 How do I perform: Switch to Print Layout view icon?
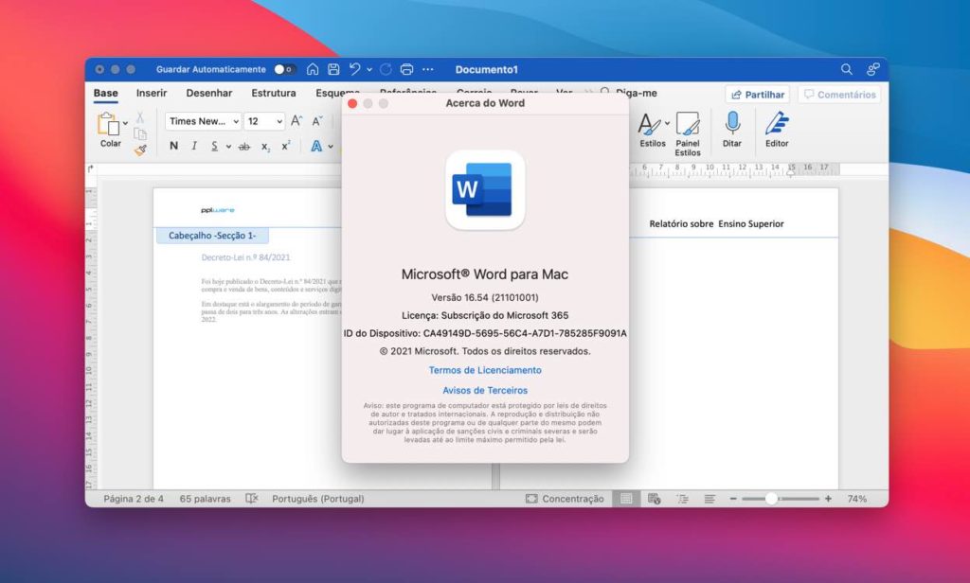[626, 499]
